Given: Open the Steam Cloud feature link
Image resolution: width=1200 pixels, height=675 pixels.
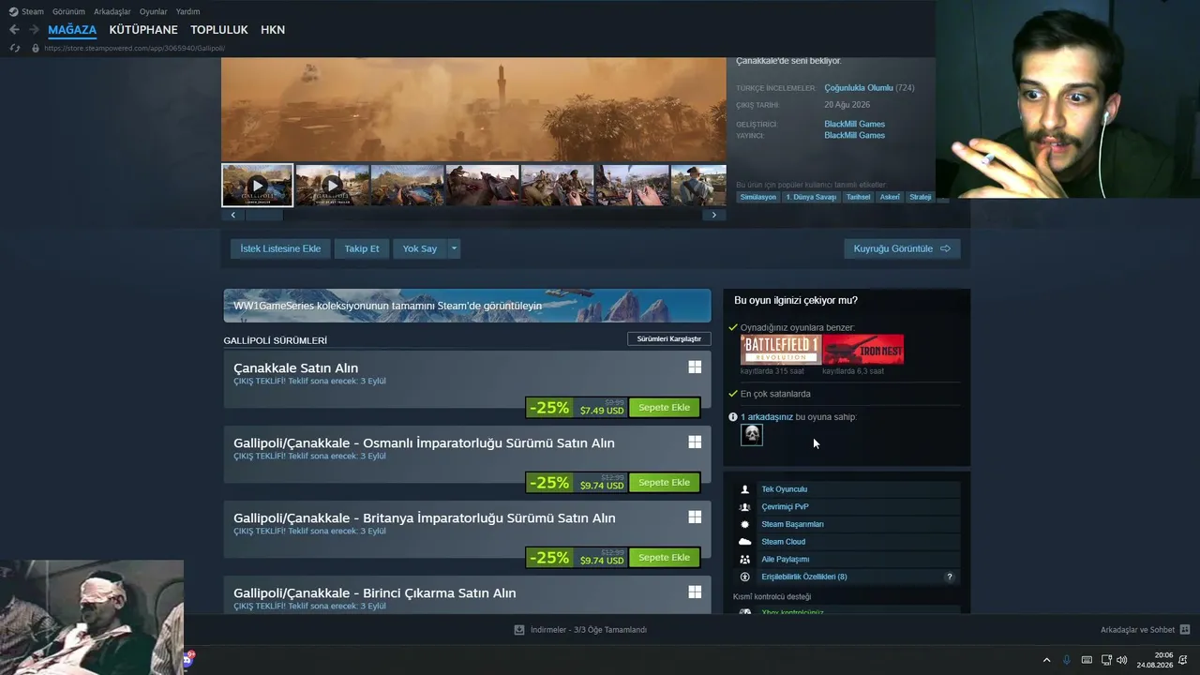Looking at the screenshot, I should click(x=783, y=542).
